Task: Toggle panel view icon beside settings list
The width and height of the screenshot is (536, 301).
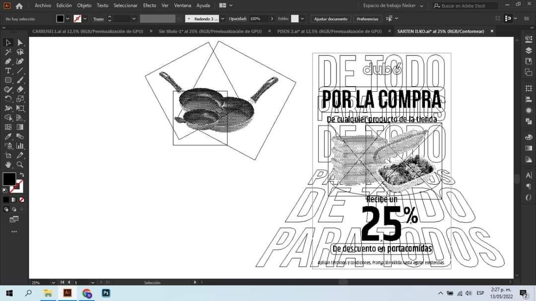Action: (508, 18)
